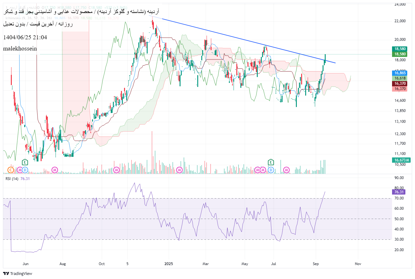Click the green E earnings marker near June
Viewport: 415px width, 279px height.
pos(25,162)
